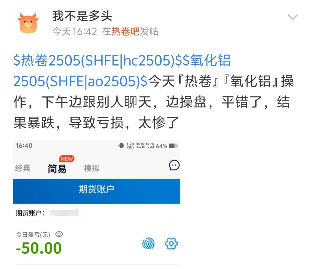Open the bull avatar profile picture
The width and height of the screenshot is (312, 269).
[28, 23]
